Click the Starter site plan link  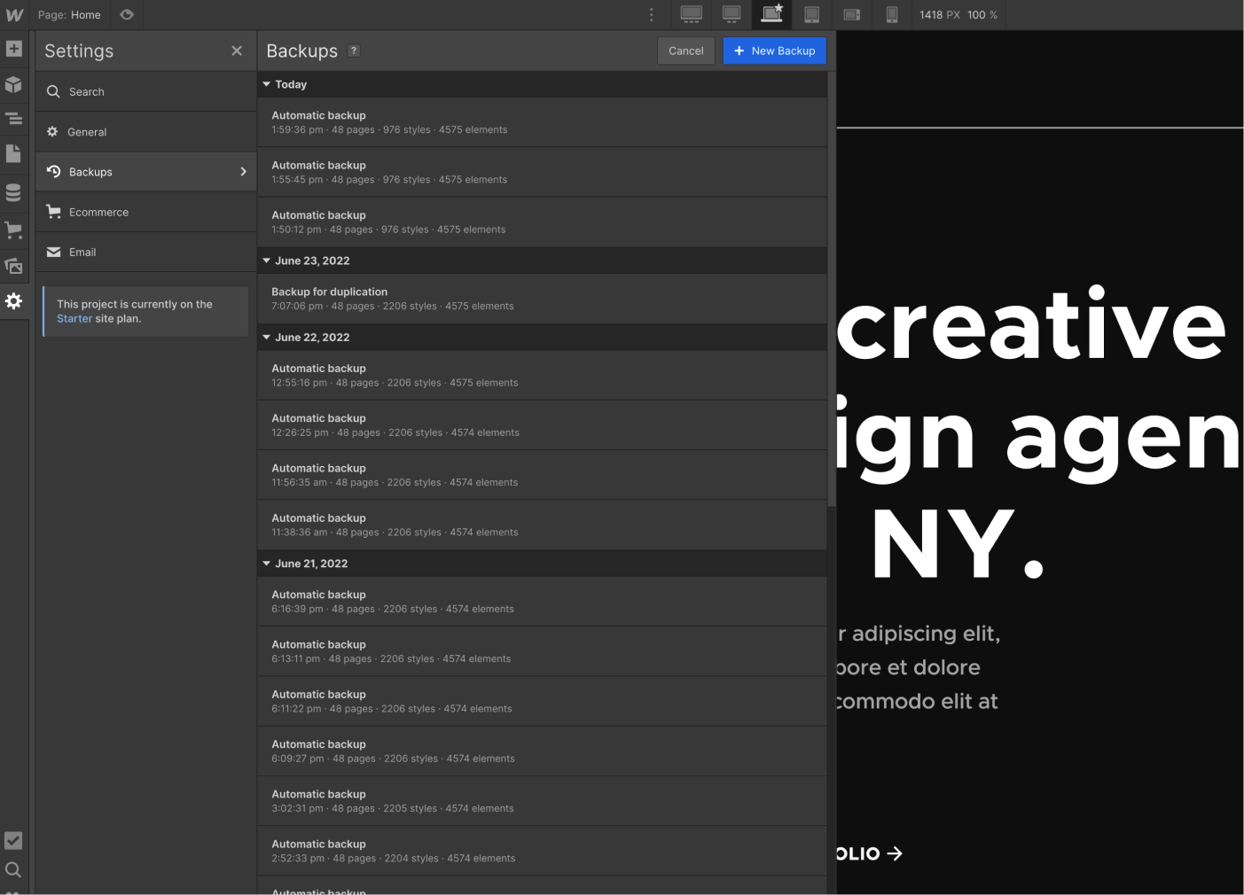[74, 319]
